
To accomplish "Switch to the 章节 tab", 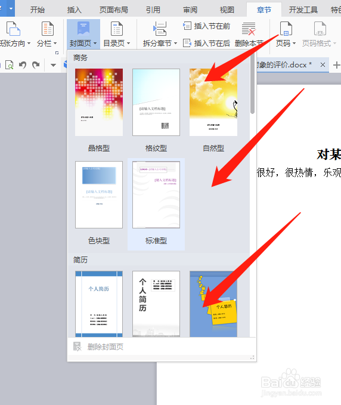I will click(x=264, y=10).
